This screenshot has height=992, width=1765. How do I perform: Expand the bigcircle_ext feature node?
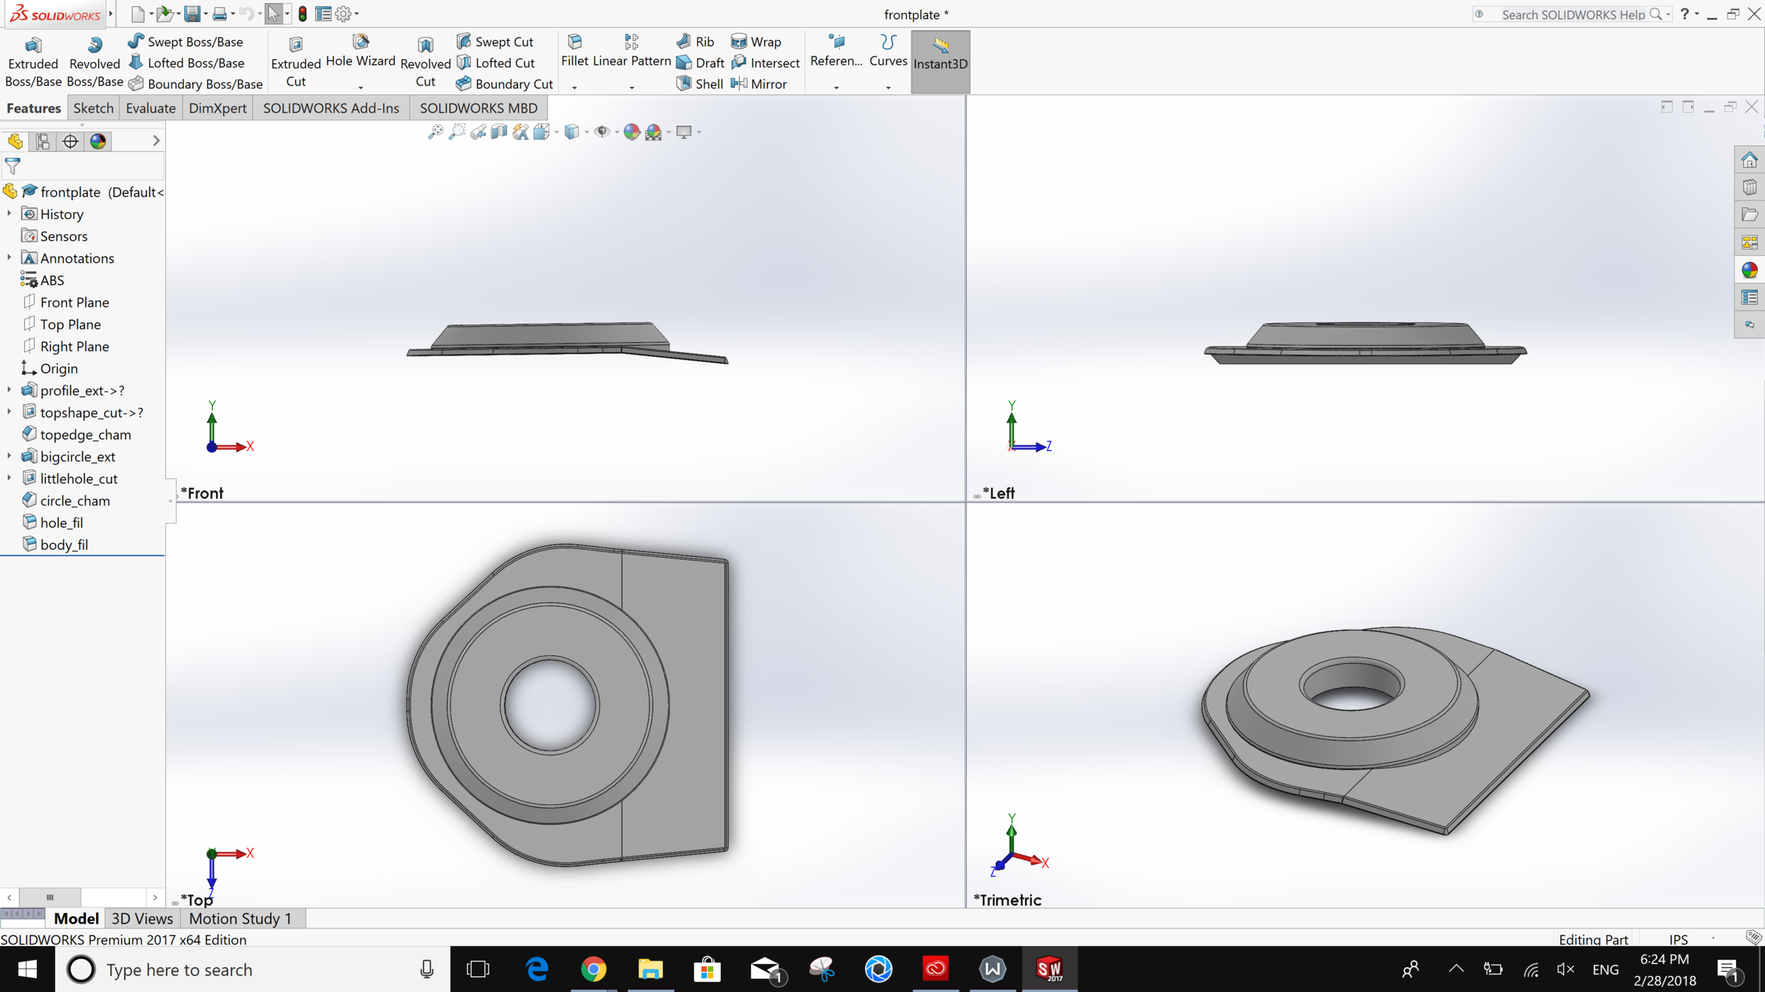(x=9, y=456)
